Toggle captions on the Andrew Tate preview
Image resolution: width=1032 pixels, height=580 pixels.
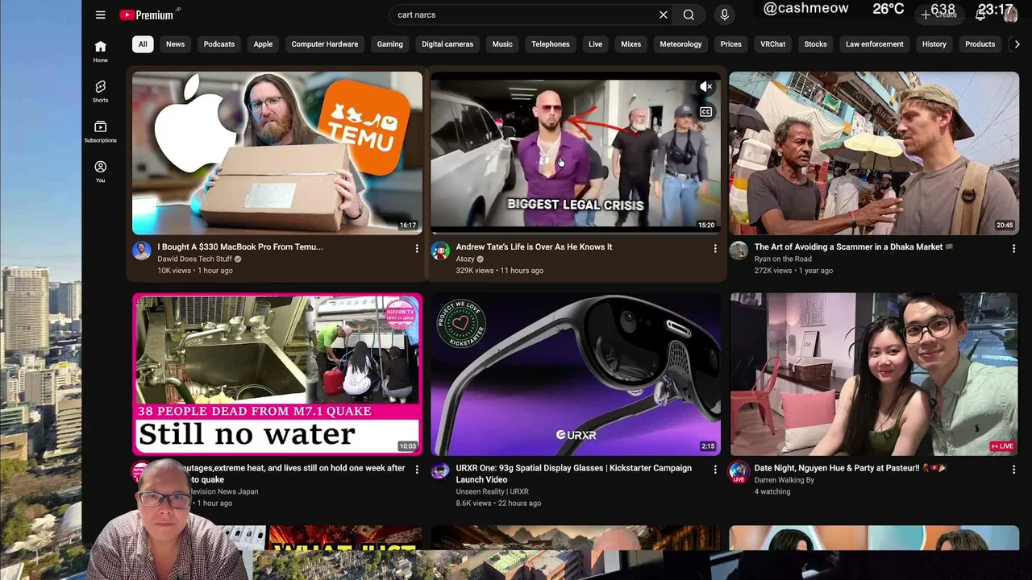705,112
